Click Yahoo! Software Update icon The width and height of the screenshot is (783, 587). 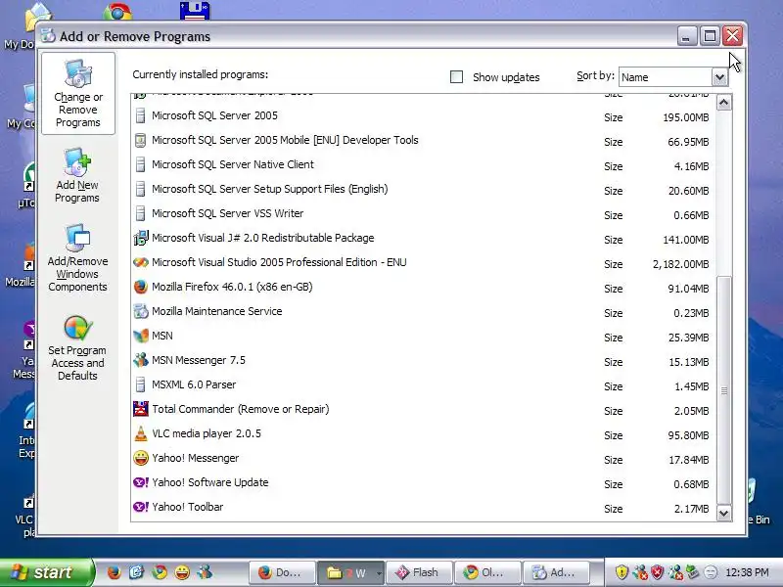pyautogui.click(x=141, y=482)
